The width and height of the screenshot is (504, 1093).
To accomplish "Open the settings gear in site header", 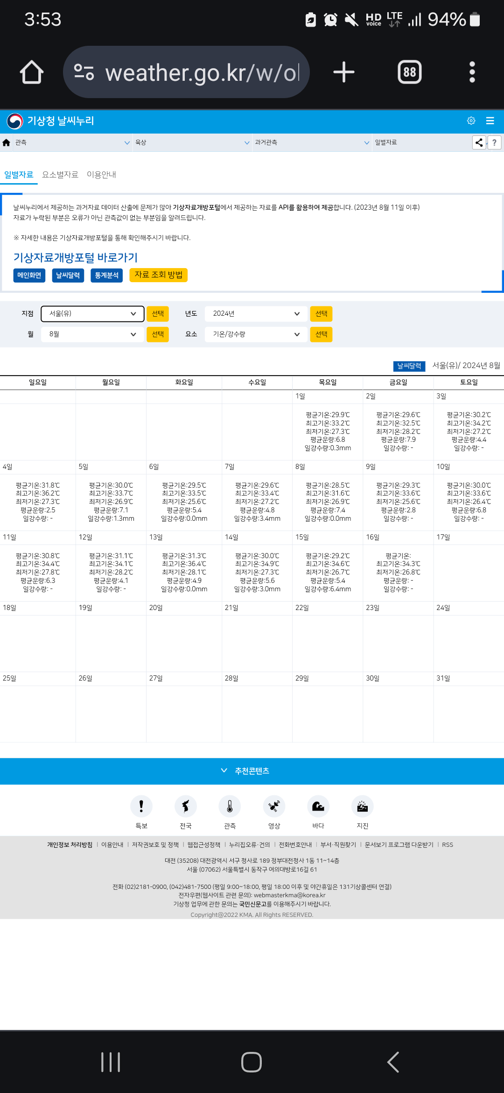I will click(471, 121).
